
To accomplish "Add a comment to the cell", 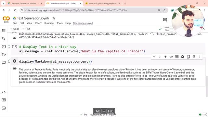I will (177, 57).
